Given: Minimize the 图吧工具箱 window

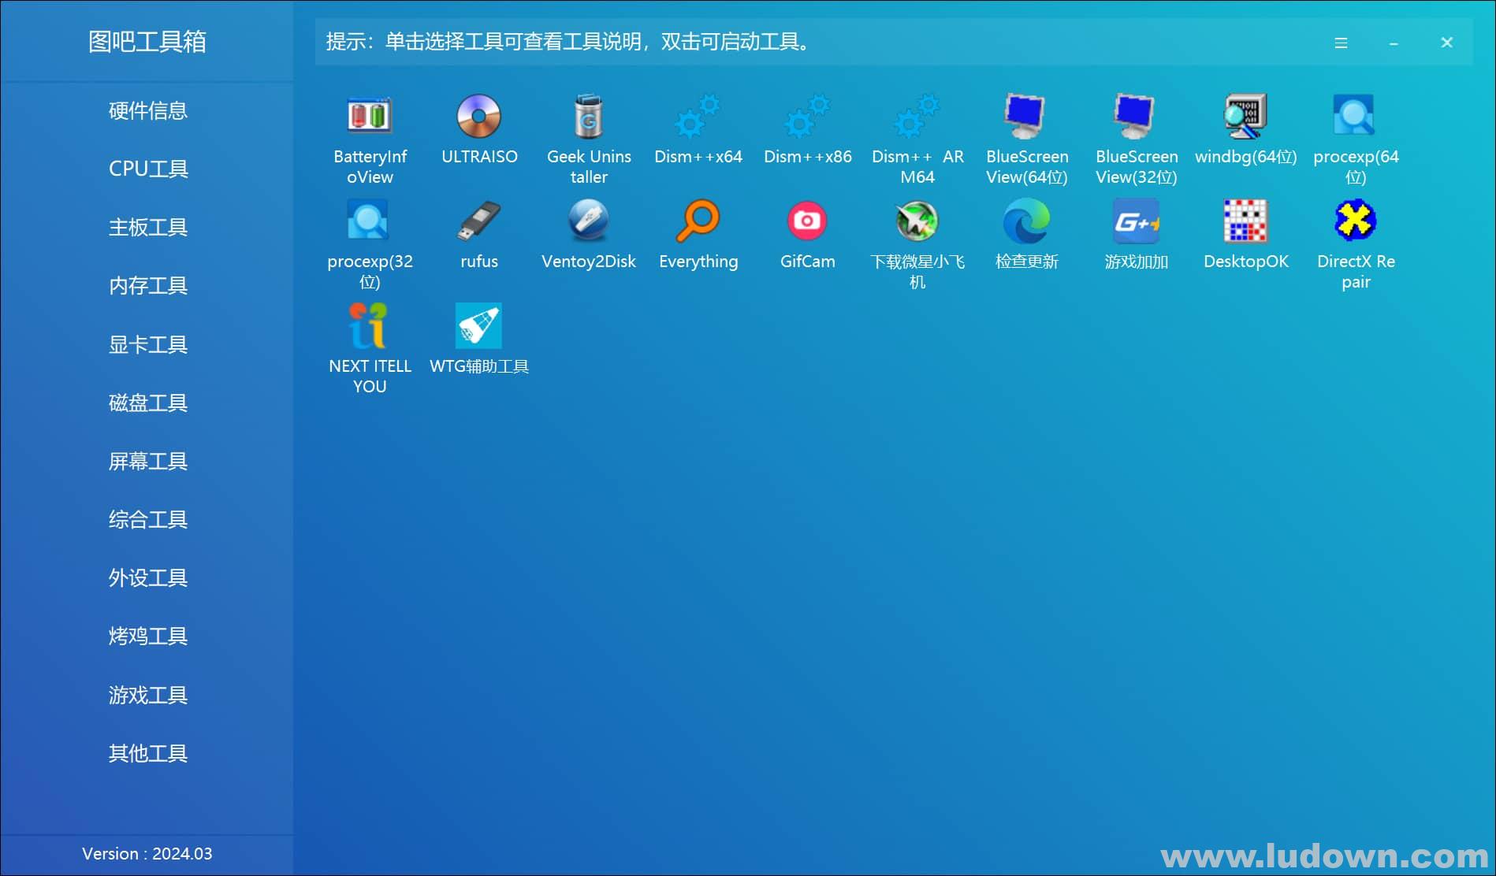Looking at the screenshot, I should pyautogui.click(x=1394, y=43).
